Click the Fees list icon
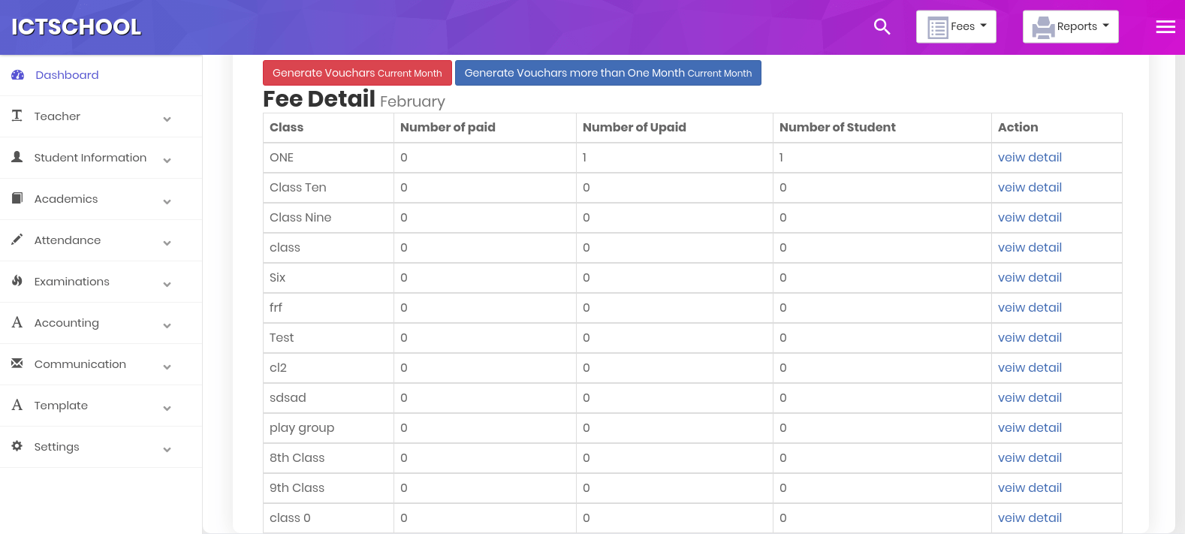1185x534 pixels. (x=938, y=28)
